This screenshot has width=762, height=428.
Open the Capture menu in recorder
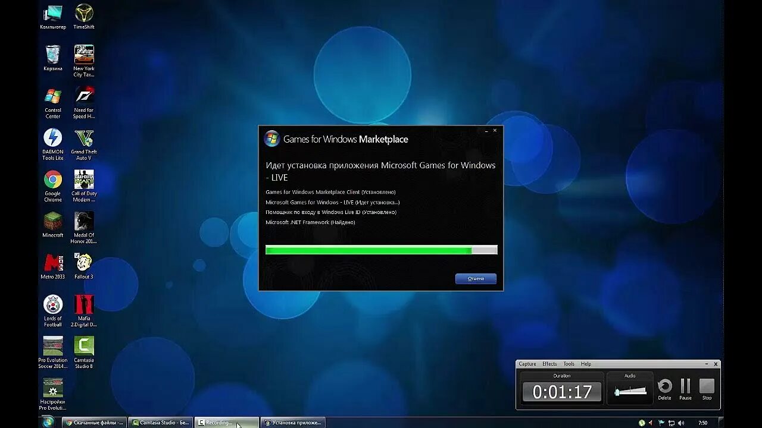pos(527,364)
